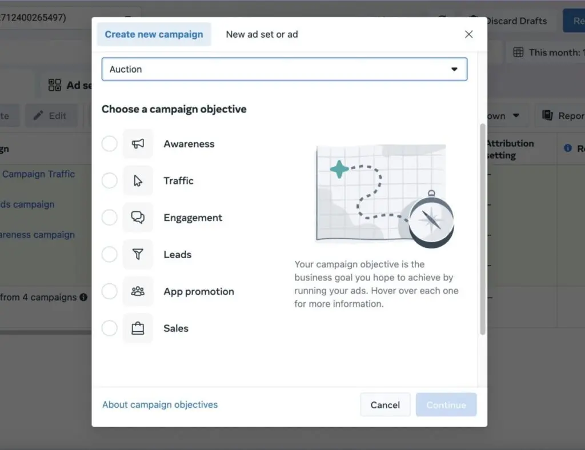The image size is (585, 450).
Task: Click the Leads funnel icon
Action: [x=138, y=255]
